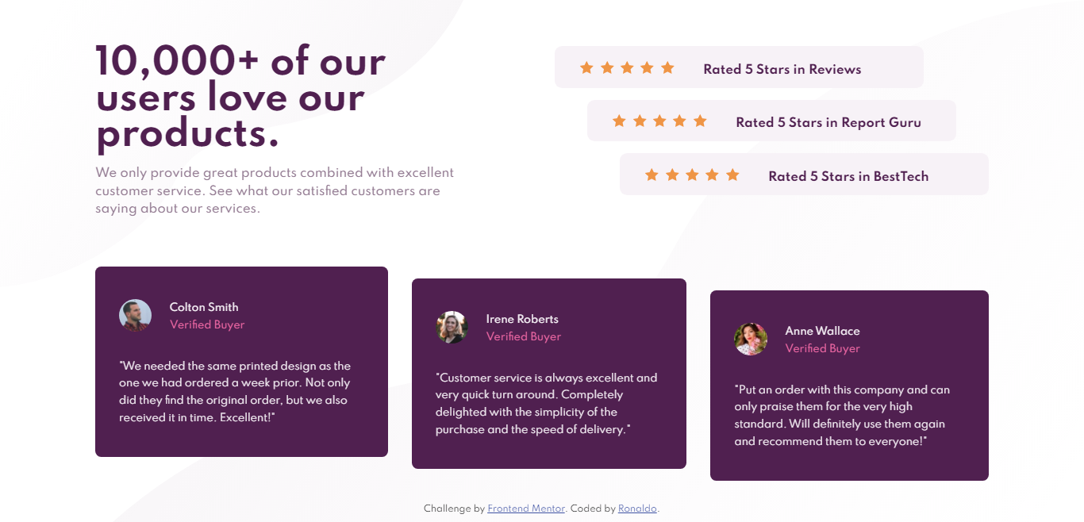Open the Frontend Mentor link
Screen dimensions: 1084x522
[x=526, y=508]
